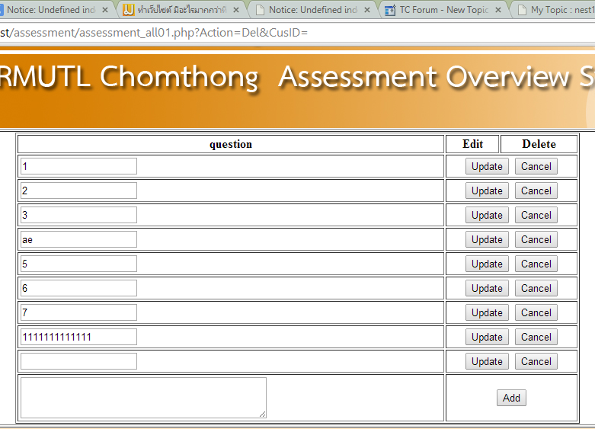Click Update button in row with value 6
This screenshot has height=429, width=595.
pyautogui.click(x=487, y=288)
